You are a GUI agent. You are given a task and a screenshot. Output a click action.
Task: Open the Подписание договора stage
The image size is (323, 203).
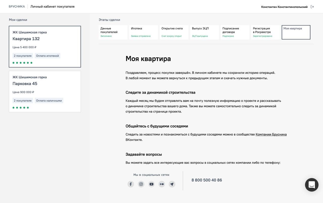pos(235,32)
